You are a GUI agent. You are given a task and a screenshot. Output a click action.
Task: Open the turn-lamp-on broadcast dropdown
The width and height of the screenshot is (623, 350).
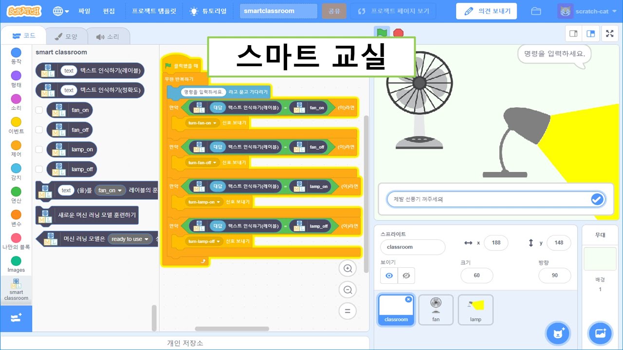(x=204, y=201)
